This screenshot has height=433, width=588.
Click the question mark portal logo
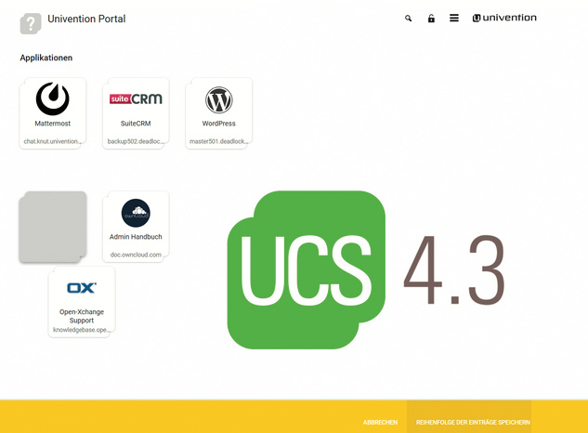pos(31,23)
